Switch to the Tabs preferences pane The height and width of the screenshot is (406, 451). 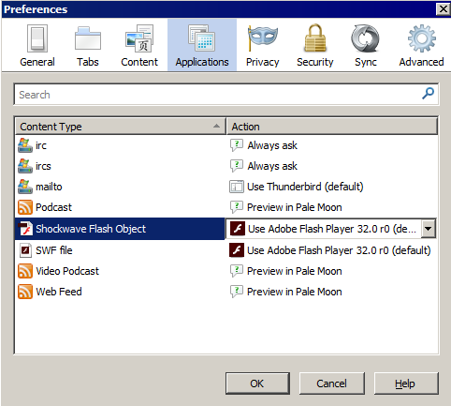[x=88, y=46]
